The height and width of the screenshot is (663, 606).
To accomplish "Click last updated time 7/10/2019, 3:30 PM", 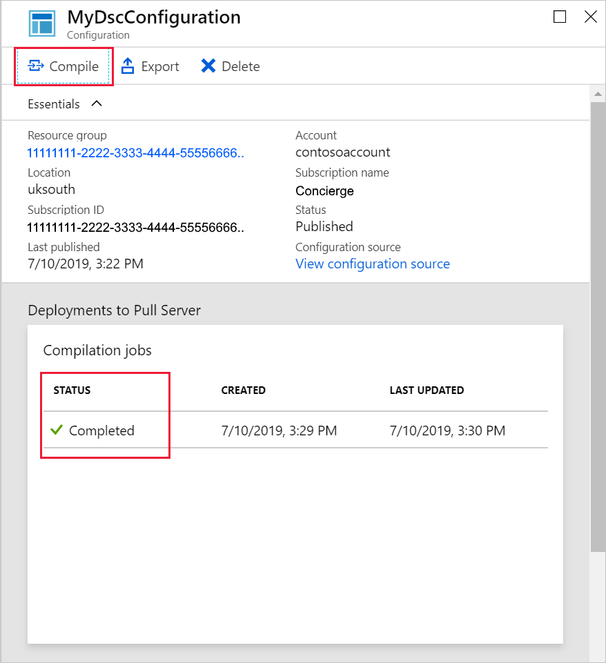I will pyautogui.click(x=447, y=431).
